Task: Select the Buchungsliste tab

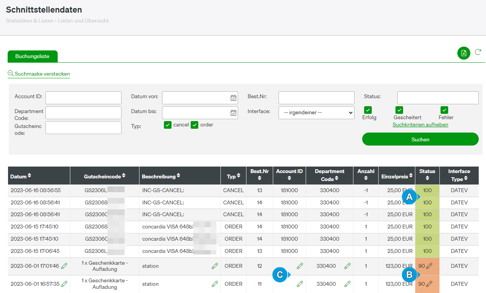Action: point(32,56)
